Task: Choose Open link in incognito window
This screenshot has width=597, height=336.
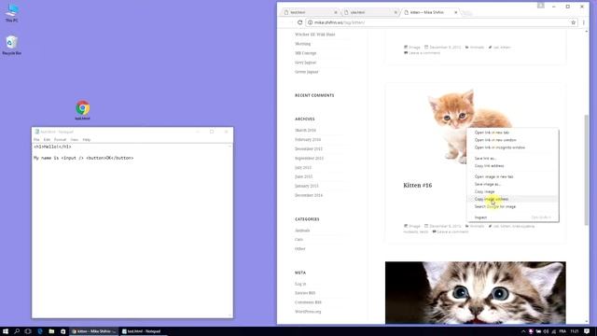Action: [512, 147]
